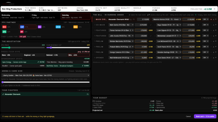
Task: Open the Mark Santos fighter dropdown
Action: pyautogui.click(x=121, y=25)
